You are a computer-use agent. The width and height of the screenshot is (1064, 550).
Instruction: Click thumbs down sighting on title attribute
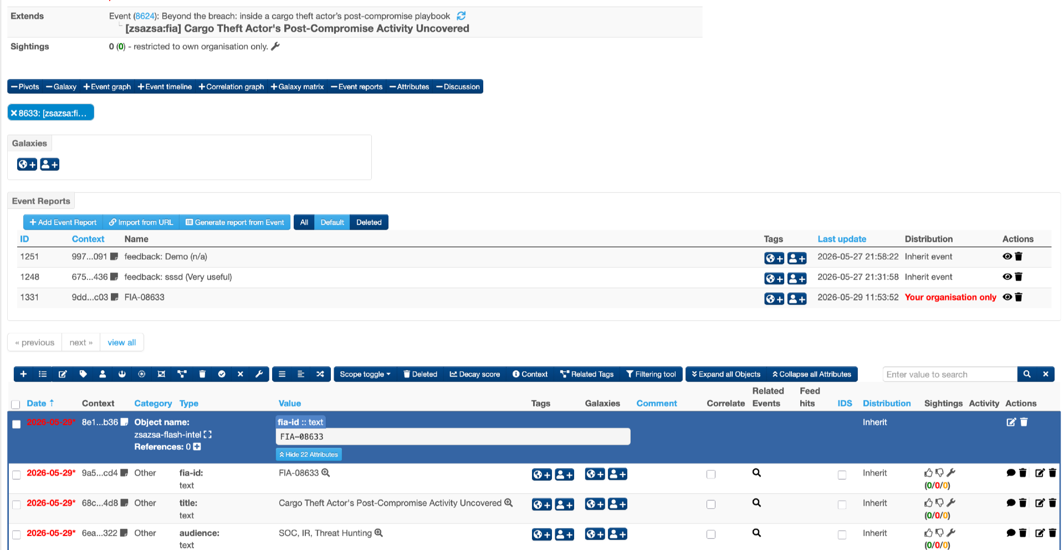[x=939, y=503]
